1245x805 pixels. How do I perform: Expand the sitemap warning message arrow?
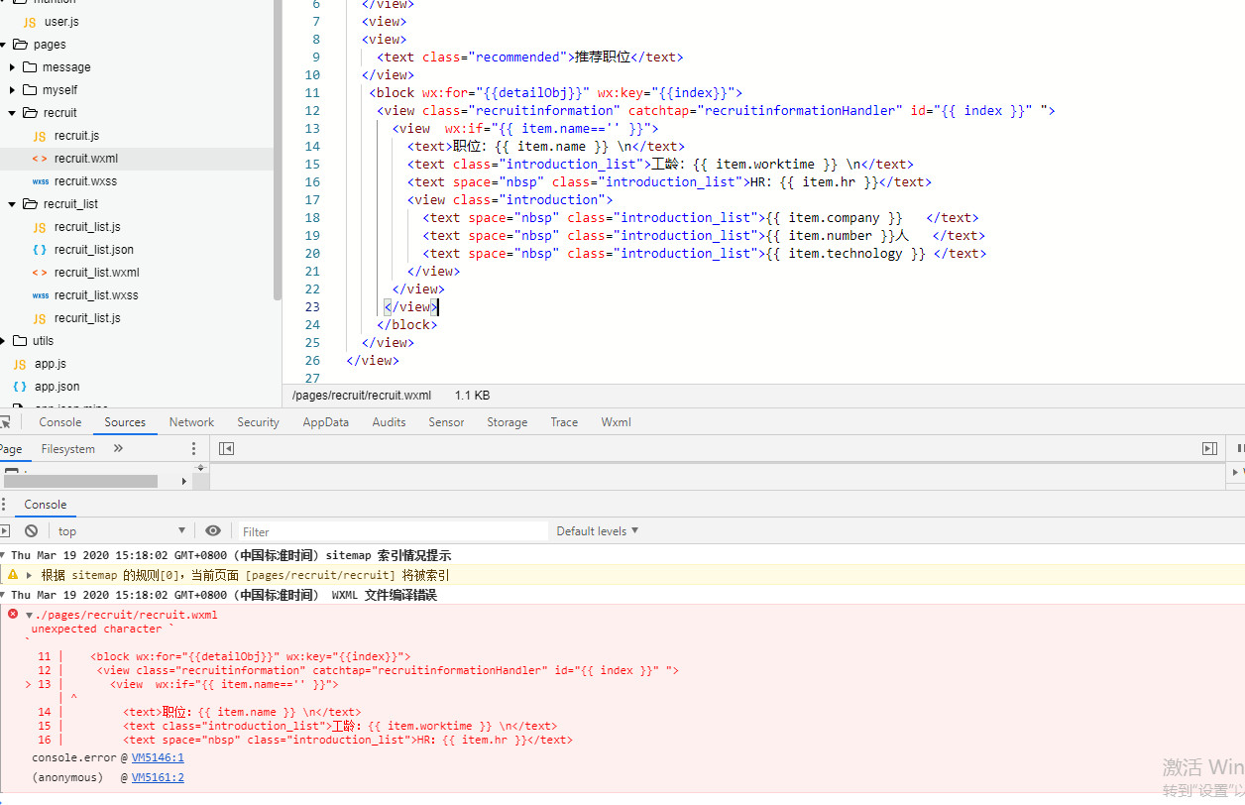coord(30,575)
